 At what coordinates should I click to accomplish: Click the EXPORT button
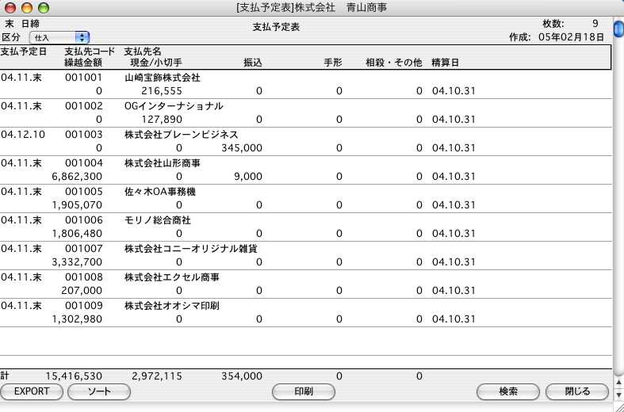[32, 391]
